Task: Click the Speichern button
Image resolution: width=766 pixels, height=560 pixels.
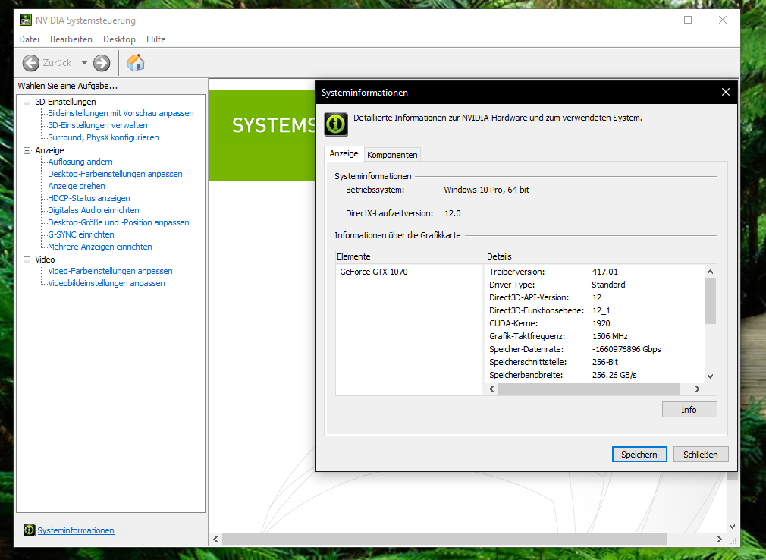Action: (x=639, y=455)
